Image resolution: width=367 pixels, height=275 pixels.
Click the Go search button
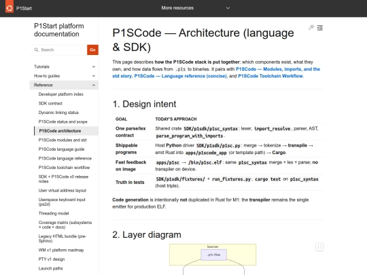(92, 50)
